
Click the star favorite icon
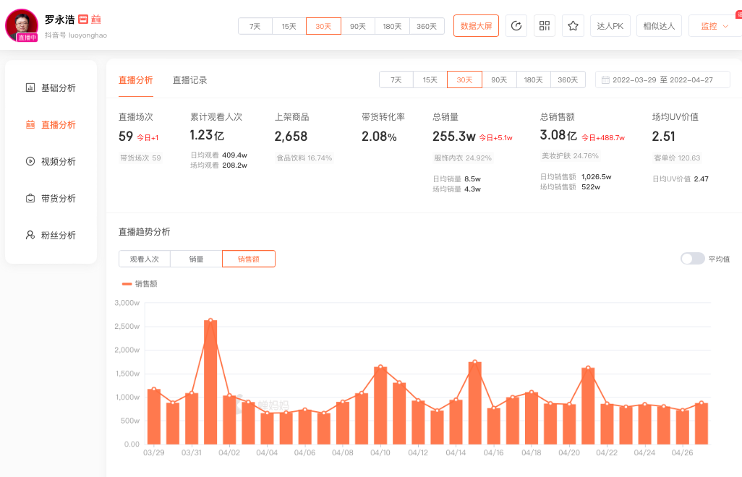point(573,26)
